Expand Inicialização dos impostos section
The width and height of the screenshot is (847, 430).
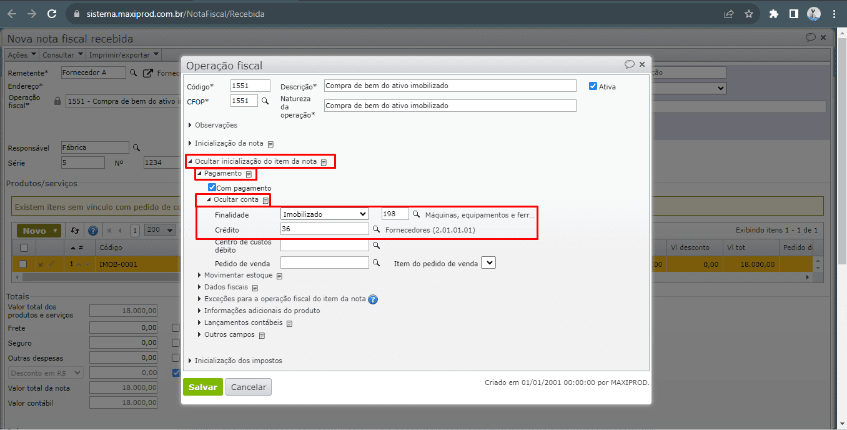[x=235, y=361]
